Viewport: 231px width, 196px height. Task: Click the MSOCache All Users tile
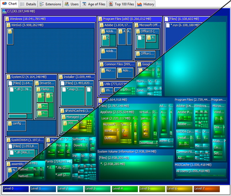(x=201, y=173)
